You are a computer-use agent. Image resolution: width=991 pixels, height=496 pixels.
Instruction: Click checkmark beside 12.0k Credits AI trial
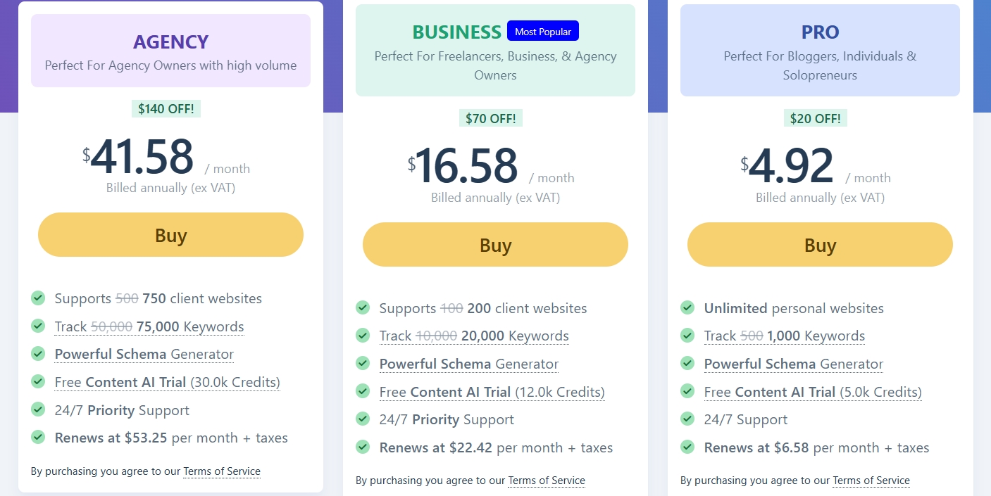tap(363, 391)
